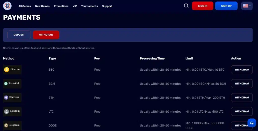Withdraw using the Bitcoin row button
Screen dimensions: 258x131
(x=242, y=70)
